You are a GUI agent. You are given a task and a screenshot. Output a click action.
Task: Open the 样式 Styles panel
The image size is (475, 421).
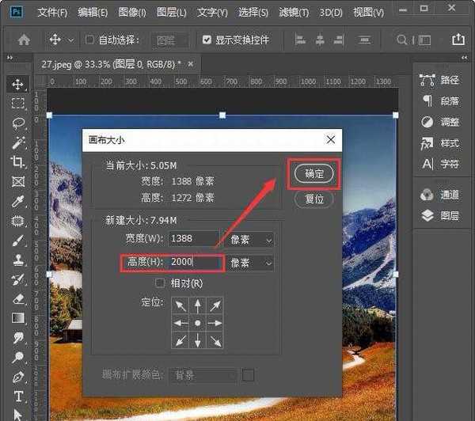click(440, 143)
